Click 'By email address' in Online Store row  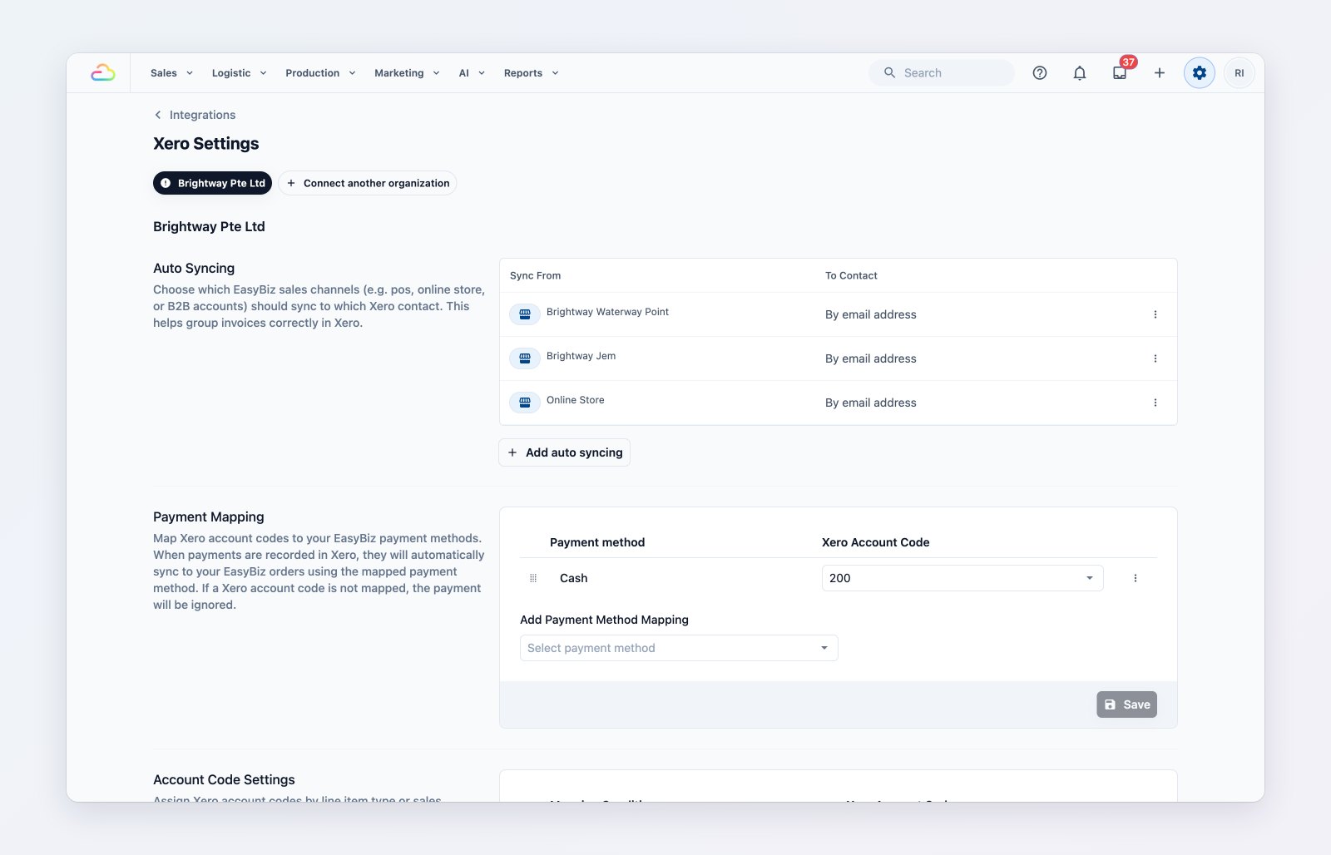tap(871, 403)
